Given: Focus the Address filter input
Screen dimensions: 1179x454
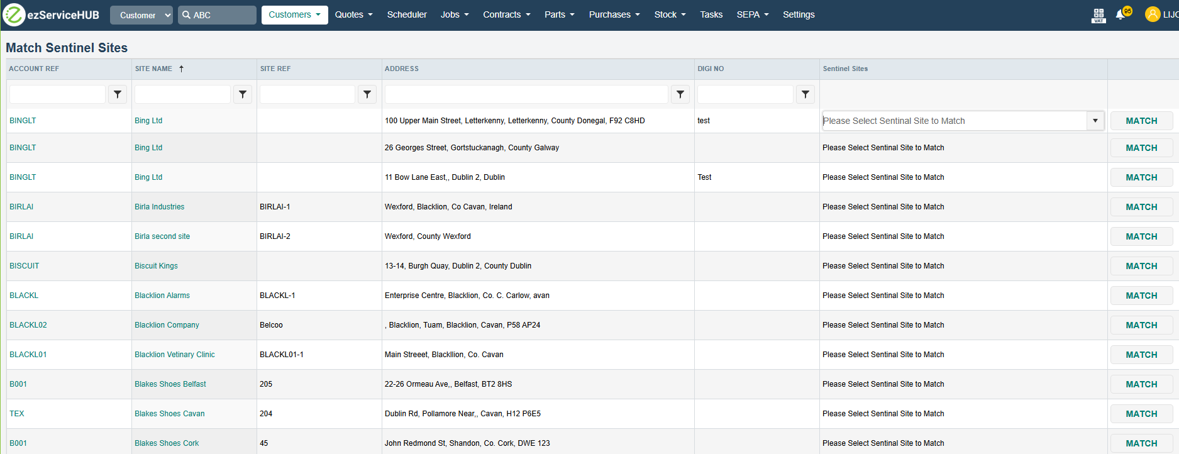Looking at the screenshot, I should [526, 94].
